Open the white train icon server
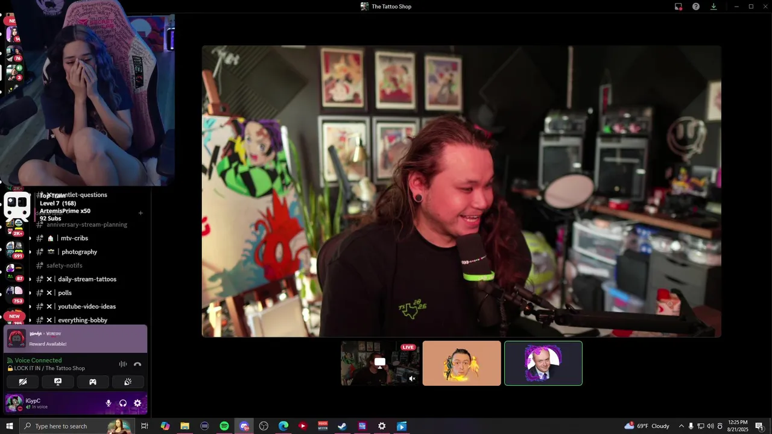The height and width of the screenshot is (434, 772). [17, 206]
